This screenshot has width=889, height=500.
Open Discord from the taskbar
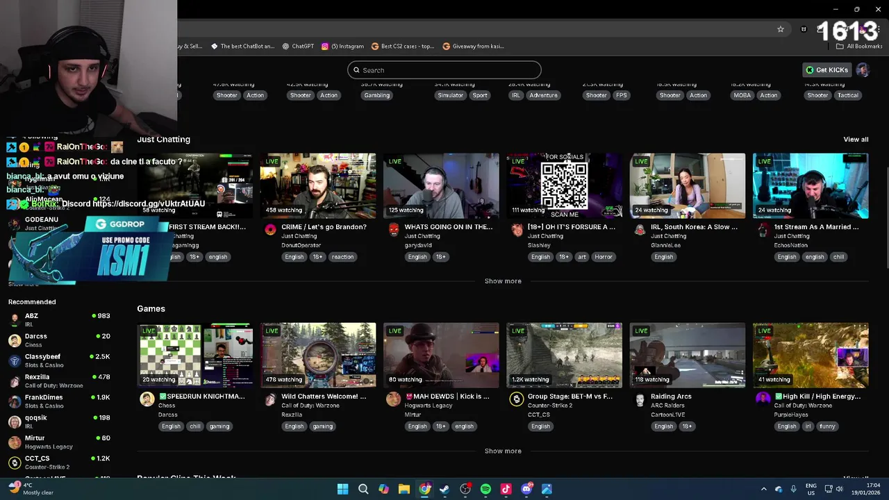coord(526,489)
